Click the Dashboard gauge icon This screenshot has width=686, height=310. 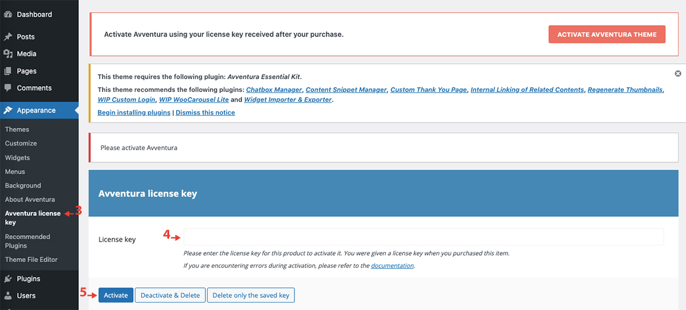[x=8, y=14]
